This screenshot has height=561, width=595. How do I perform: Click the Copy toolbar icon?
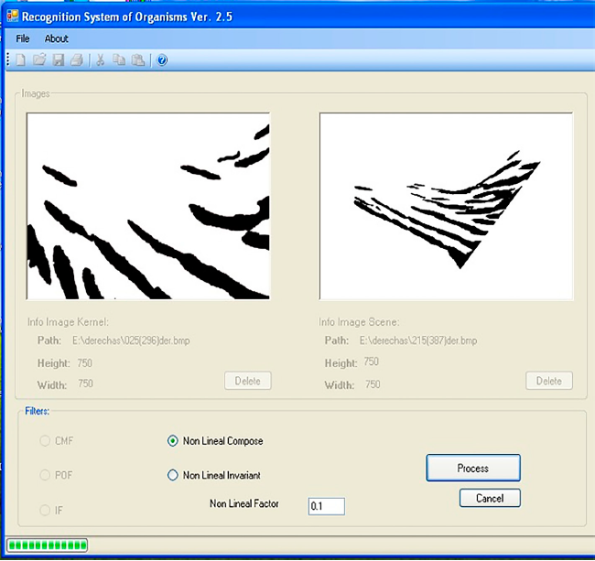[119, 60]
